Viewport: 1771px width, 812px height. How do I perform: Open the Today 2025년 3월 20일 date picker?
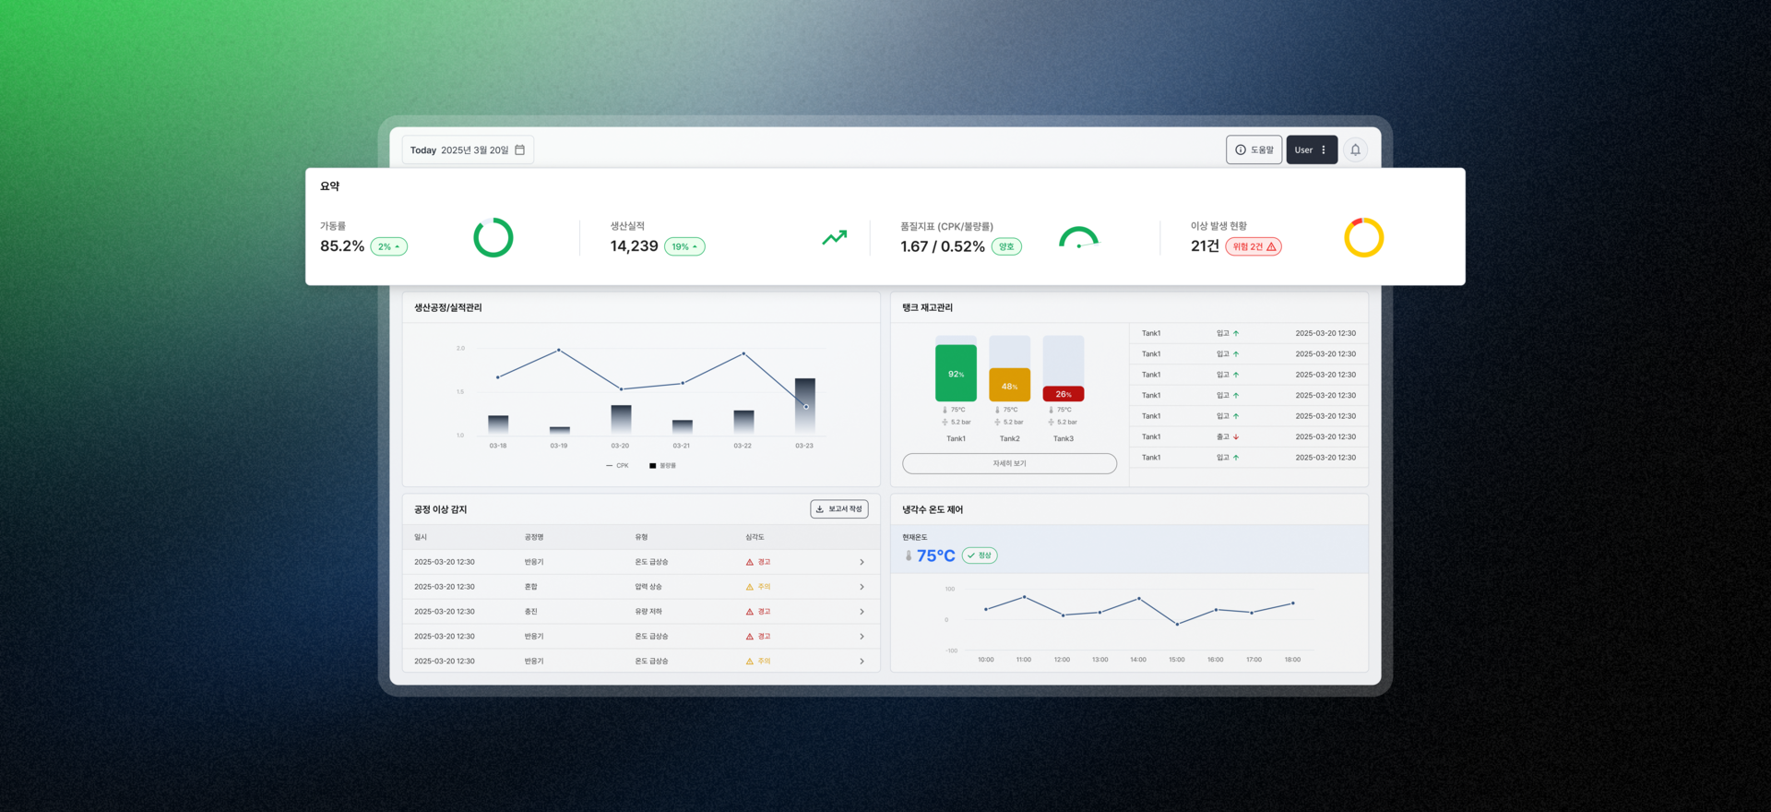(x=468, y=149)
